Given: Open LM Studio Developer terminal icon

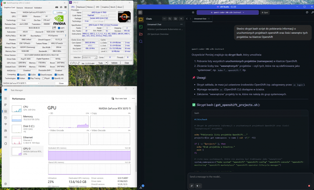Looking at the screenshot, I should 141,27.
